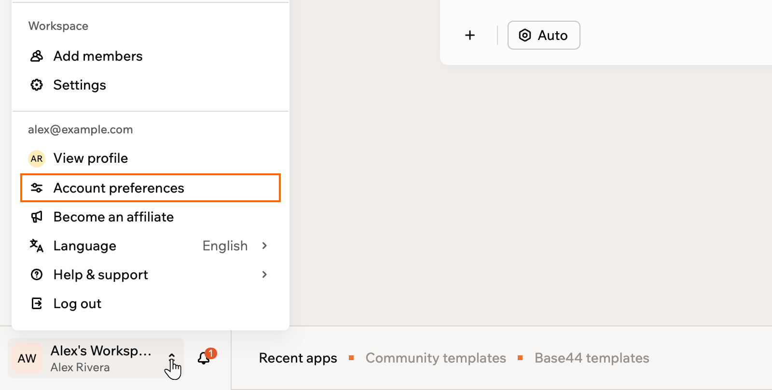Expand the Help & support submenu chevron

[x=264, y=274]
